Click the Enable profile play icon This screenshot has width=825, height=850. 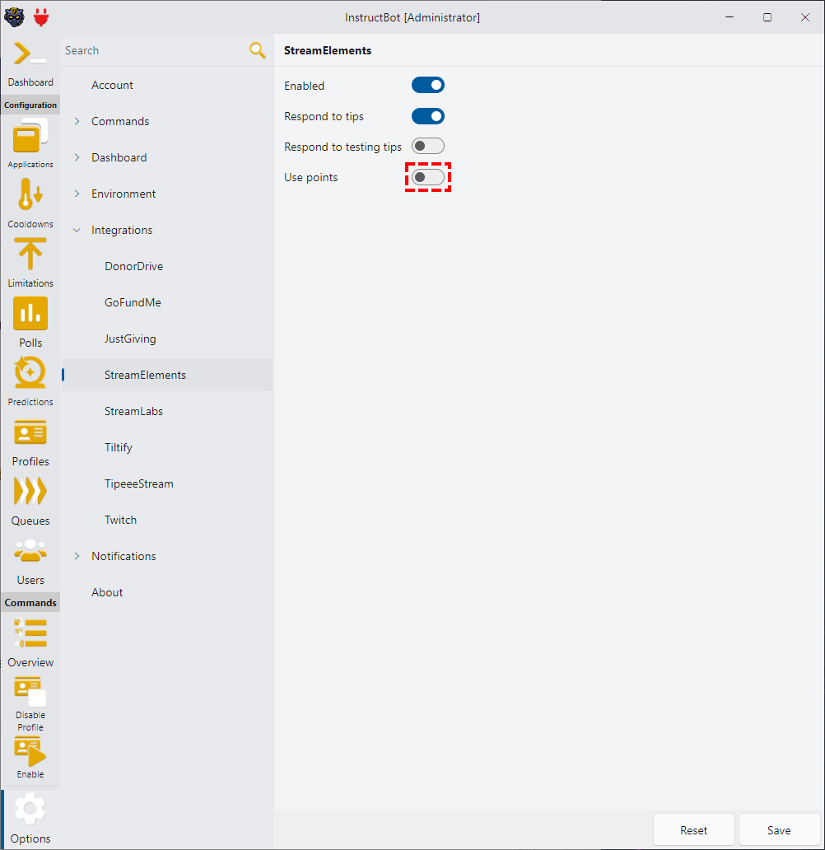pos(30,751)
